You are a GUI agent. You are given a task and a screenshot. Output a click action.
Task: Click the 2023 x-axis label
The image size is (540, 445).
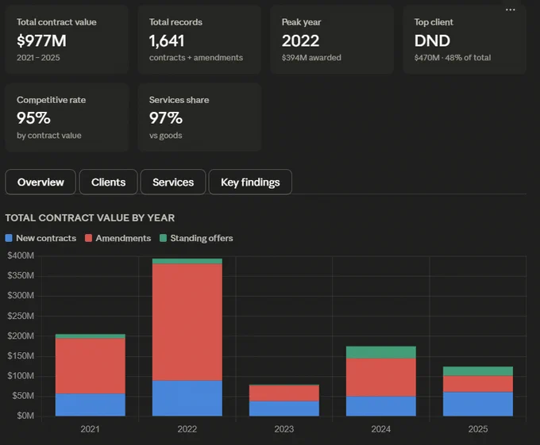coord(284,429)
